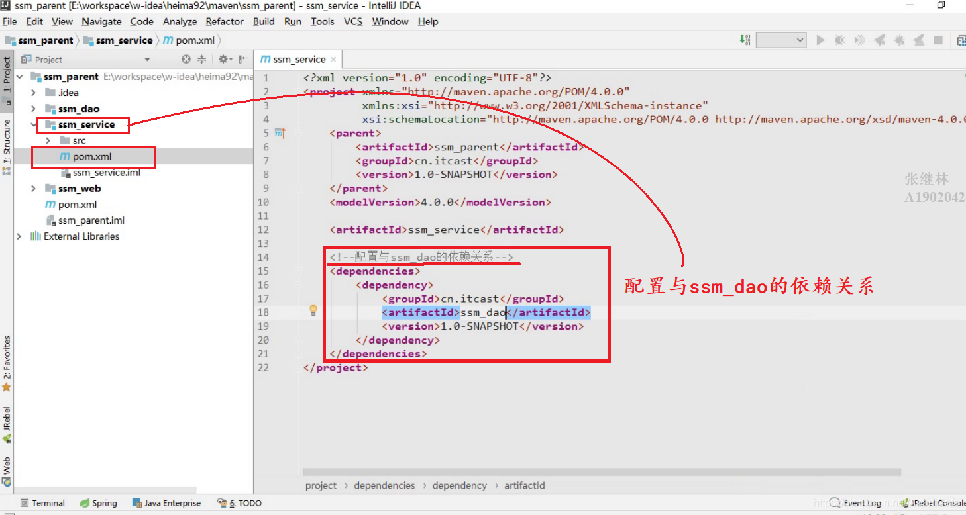Click the intention lightbulb on line 18
This screenshot has height=515, width=966.
click(x=313, y=310)
